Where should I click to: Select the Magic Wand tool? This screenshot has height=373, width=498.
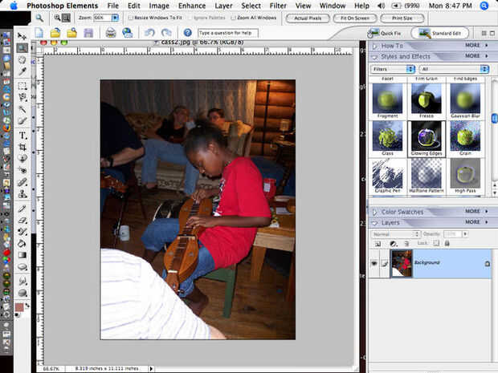pyautogui.click(x=22, y=109)
